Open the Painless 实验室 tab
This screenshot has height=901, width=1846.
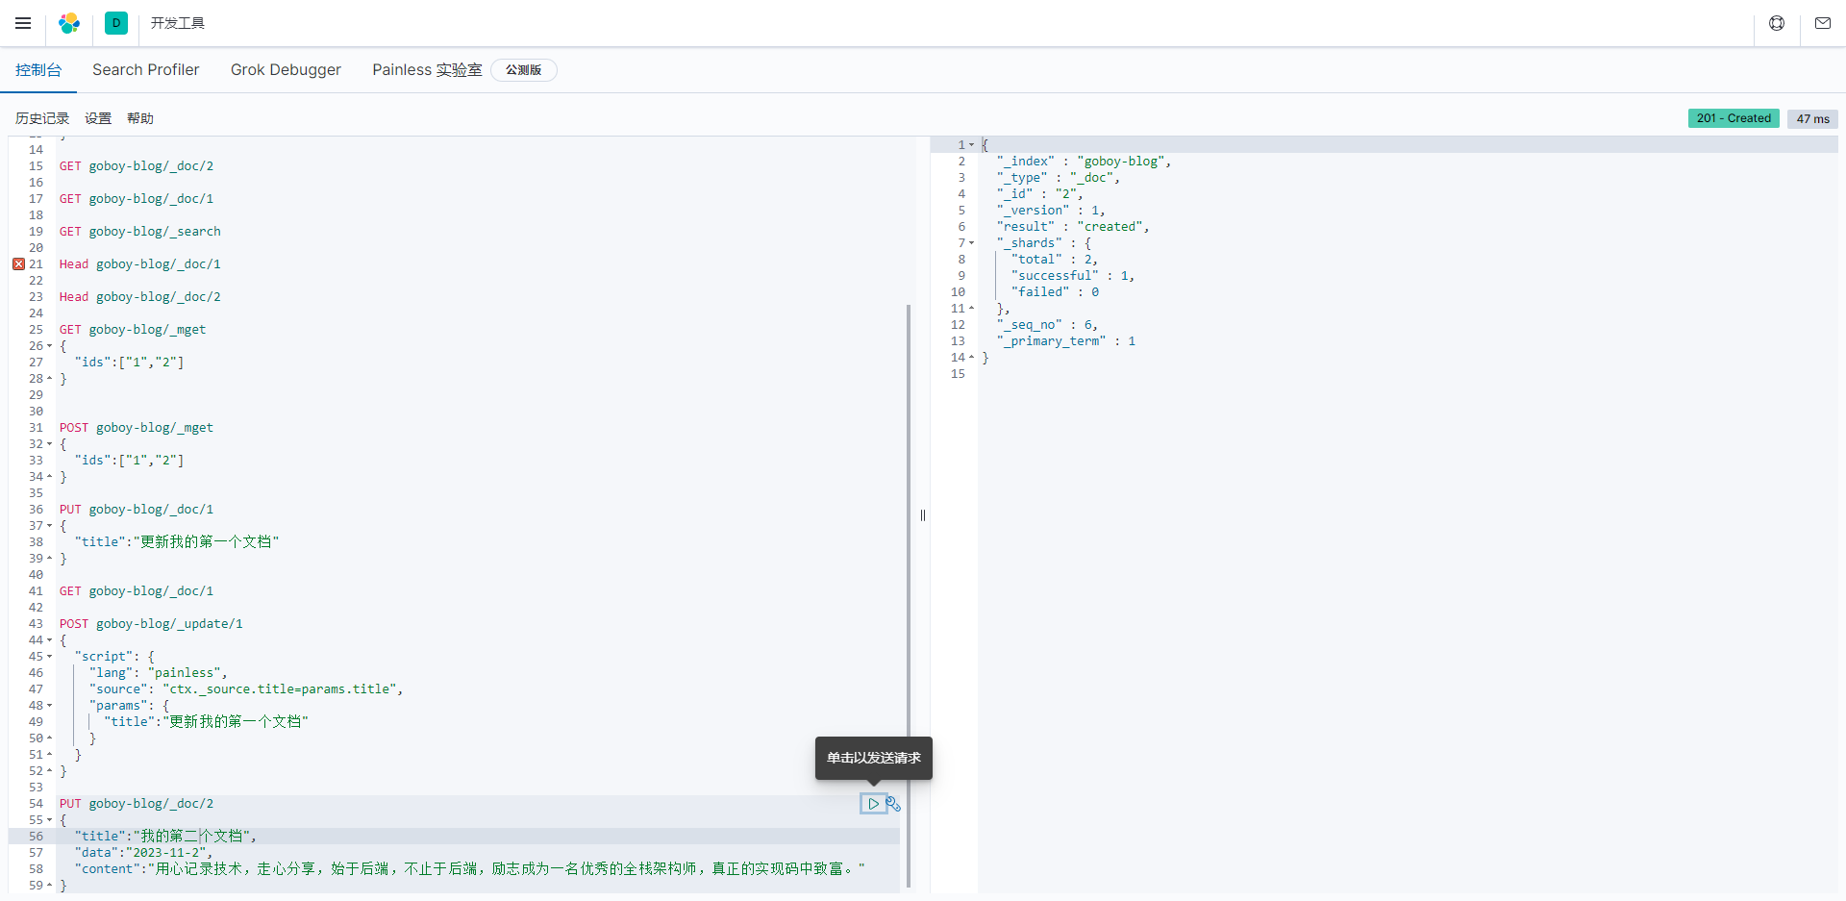tap(427, 70)
